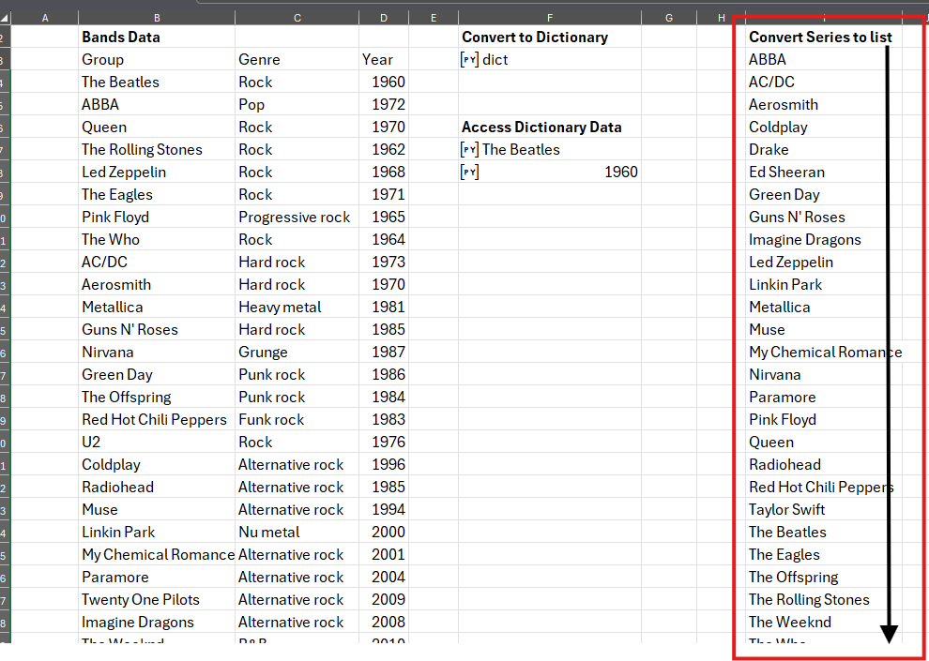Select the U2 cell
This screenshot has height=661, width=929.
point(157,442)
